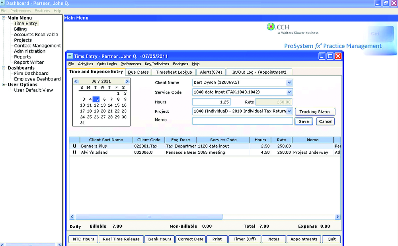The height and width of the screenshot is (246, 398).
Task: Toggle the Timer (Off) button
Action: click(x=244, y=239)
